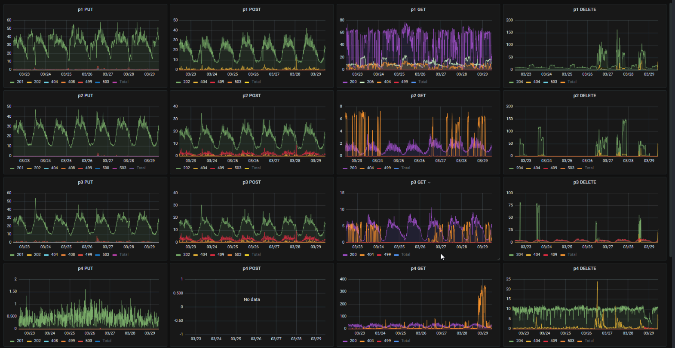Open the p1 DELETE panel title menu
This screenshot has height=348, width=675.
(x=585, y=9)
